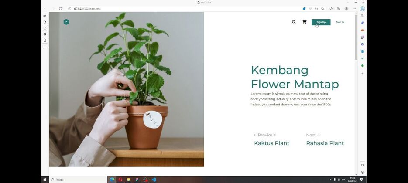Click the mint plant hero image
This screenshot has width=408, height=183.
(127, 89)
